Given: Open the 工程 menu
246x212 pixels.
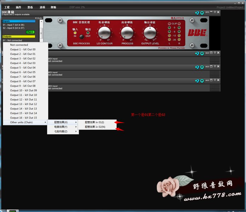Looking at the screenshot, I should point(7,7).
